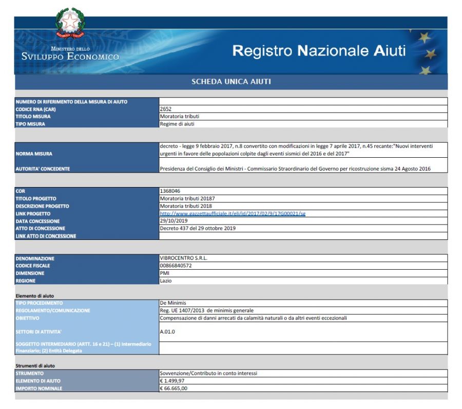Click the 'OBIETTIVO' label

pos(27,318)
